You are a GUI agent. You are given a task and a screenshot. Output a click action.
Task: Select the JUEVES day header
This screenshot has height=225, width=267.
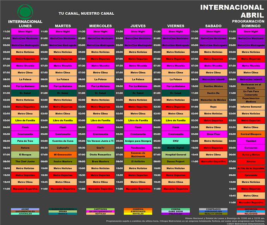[138, 26]
